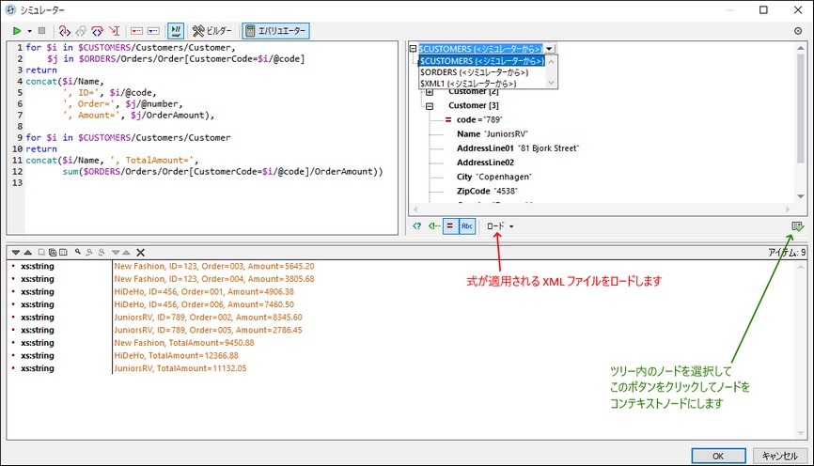The width and height of the screenshot is (814, 466).
Task: Select result "New Fashion, ID=123, Order=003" row
Action: tap(214, 266)
